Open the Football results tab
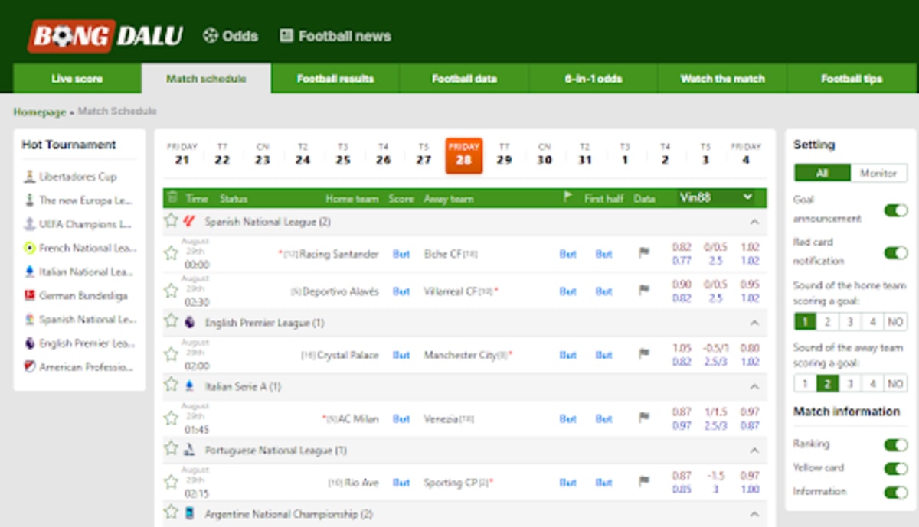919x527 pixels. point(335,79)
